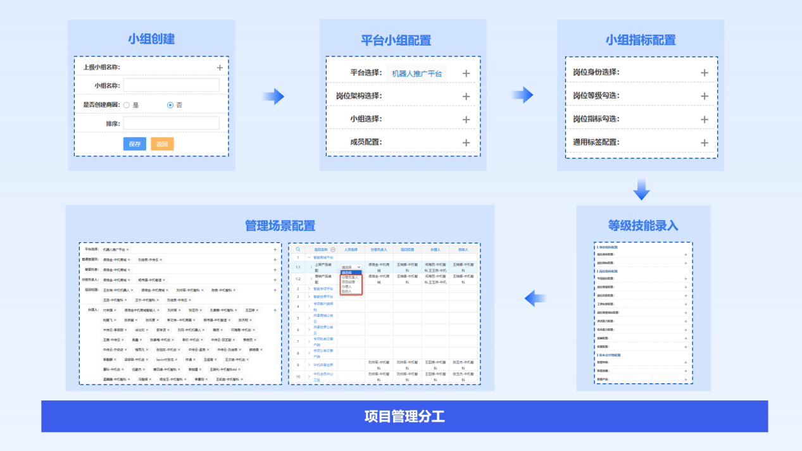
Task: Select the 是 radio button for 是否创建商圈
Action: pos(127,105)
